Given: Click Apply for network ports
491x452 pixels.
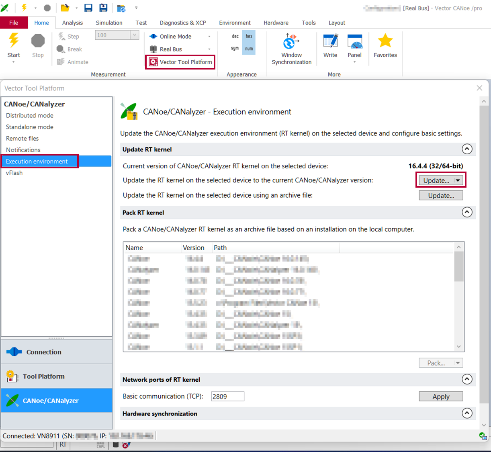Looking at the screenshot, I should [x=441, y=397].
